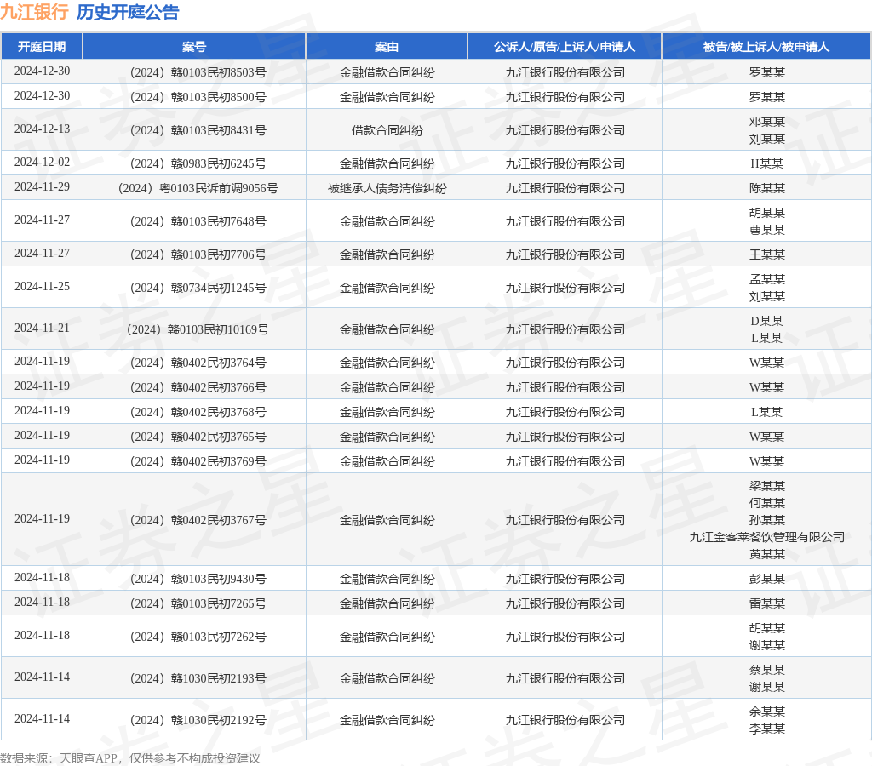872x766 pixels.
Task: Select case number (2024)赣0402民初3769号
Action: [x=198, y=461]
